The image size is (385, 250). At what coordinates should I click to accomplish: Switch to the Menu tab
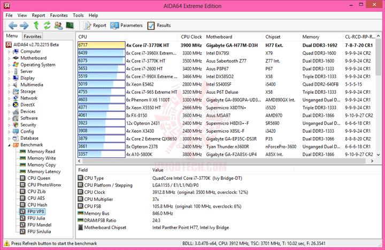[12, 36]
